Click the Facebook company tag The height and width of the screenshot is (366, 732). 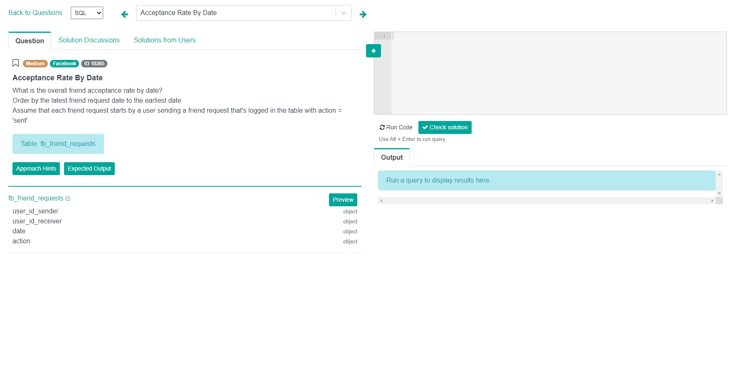(64, 64)
